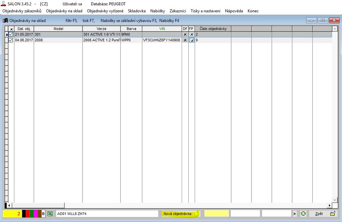Click the green refresh arrows icon
342x222 pixels.
(303, 214)
